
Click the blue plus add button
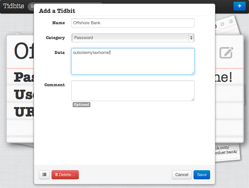click(x=240, y=6)
